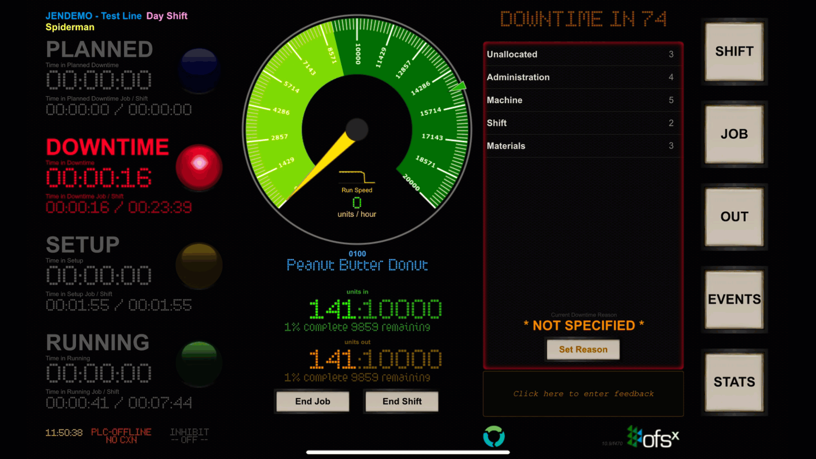Click the ofsX logo
The height and width of the screenshot is (459, 816).
pyautogui.click(x=653, y=437)
